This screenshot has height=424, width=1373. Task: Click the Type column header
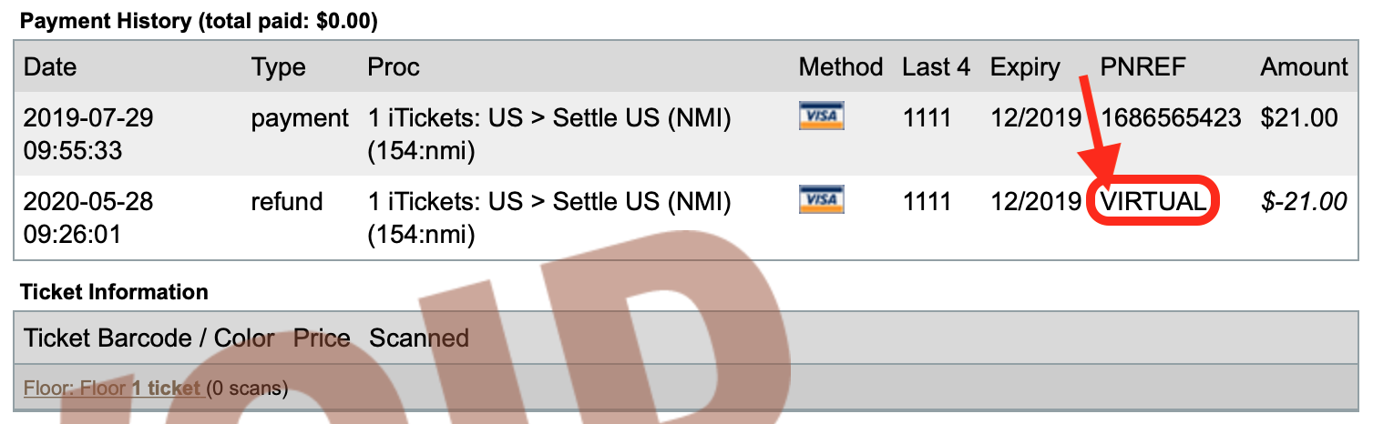[278, 67]
